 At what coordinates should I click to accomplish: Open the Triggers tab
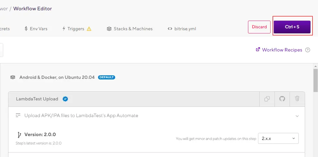(x=73, y=29)
